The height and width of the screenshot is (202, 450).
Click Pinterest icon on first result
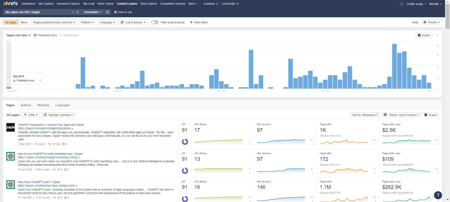coord(63,144)
